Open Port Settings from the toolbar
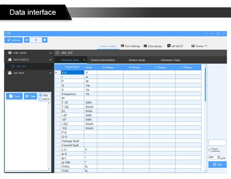This screenshot has width=231, height=179. coord(130,46)
